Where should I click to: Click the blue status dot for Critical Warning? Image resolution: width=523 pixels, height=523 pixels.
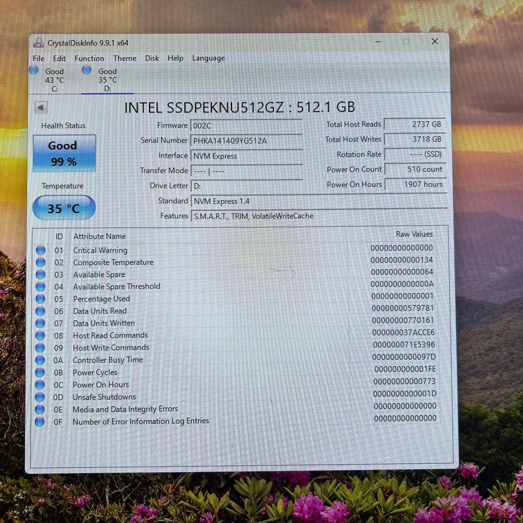click(x=41, y=250)
